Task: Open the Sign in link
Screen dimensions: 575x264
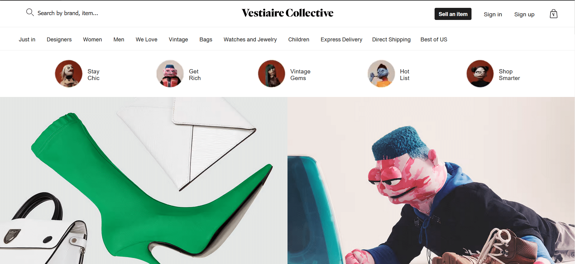Action: [493, 14]
